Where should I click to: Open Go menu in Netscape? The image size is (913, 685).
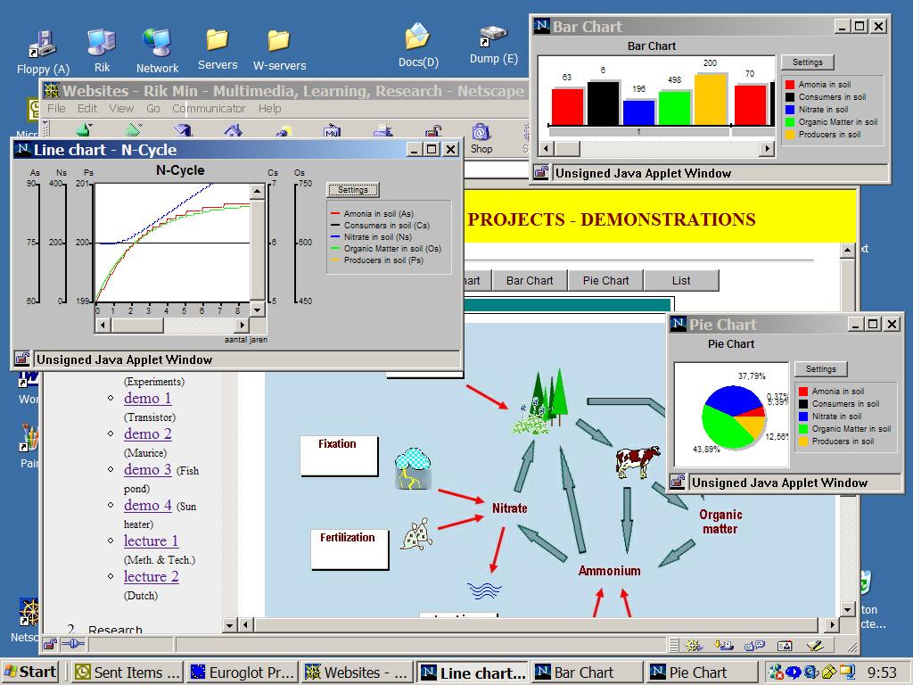coord(153,108)
